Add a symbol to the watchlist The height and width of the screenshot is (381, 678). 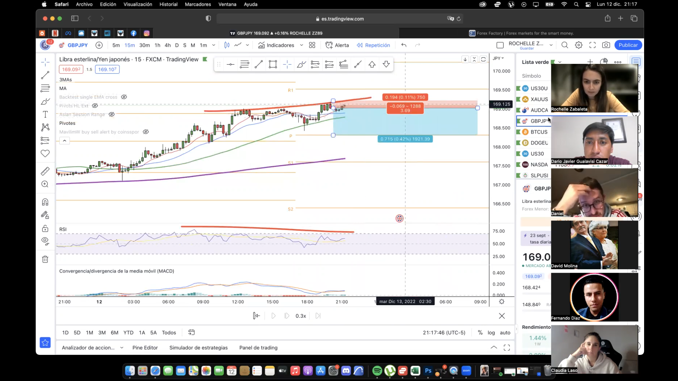point(590,62)
